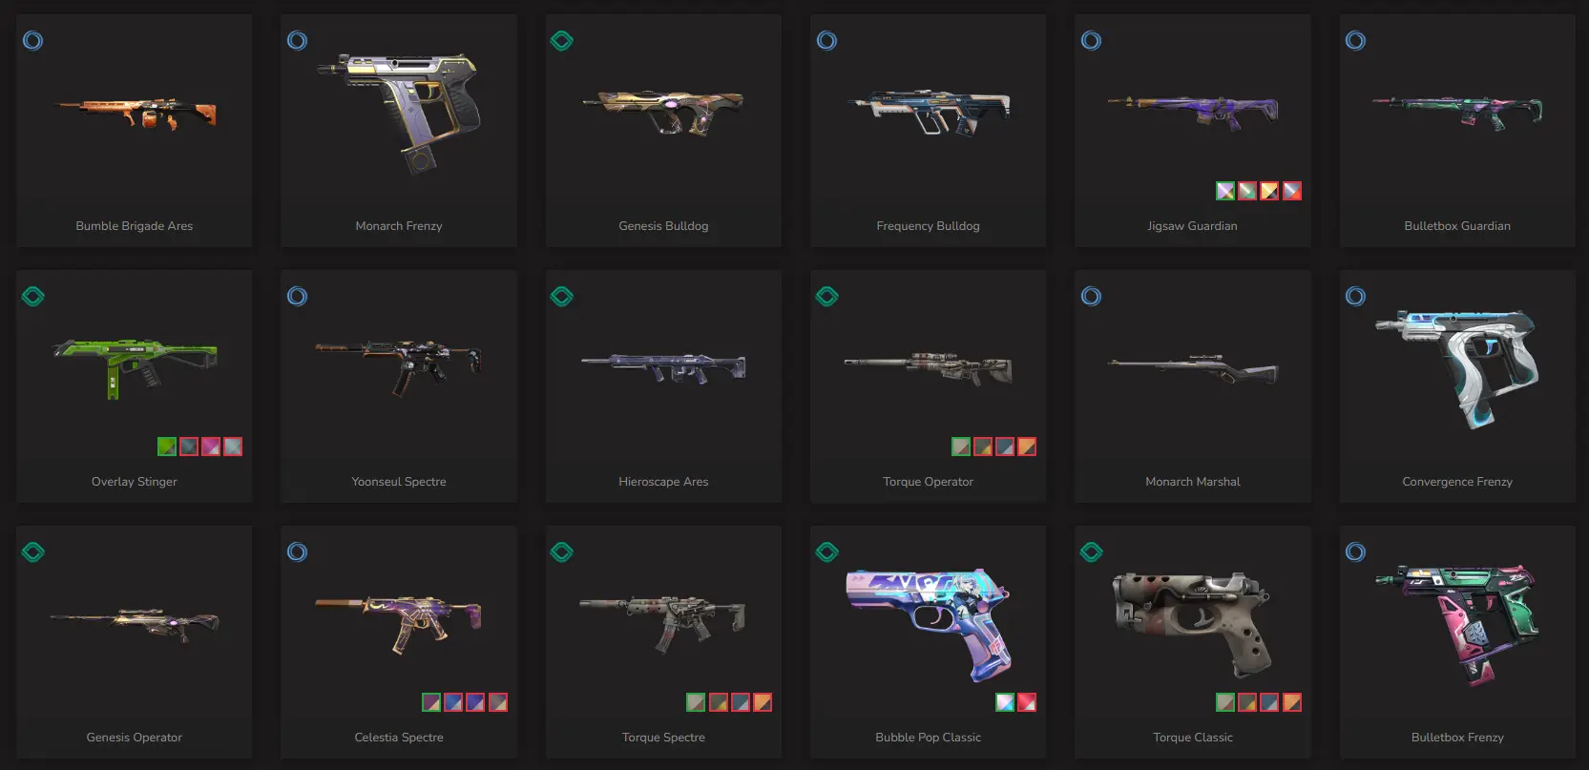Click the blue tier icon on Monarch Marshal
Image resolution: width=1589 pixels, height=770 pixels.
[1091, 296]
